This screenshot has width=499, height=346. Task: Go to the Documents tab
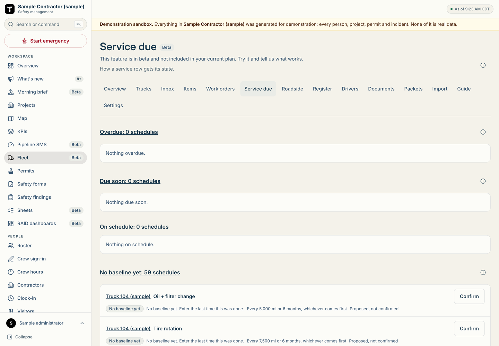(381, 89)
